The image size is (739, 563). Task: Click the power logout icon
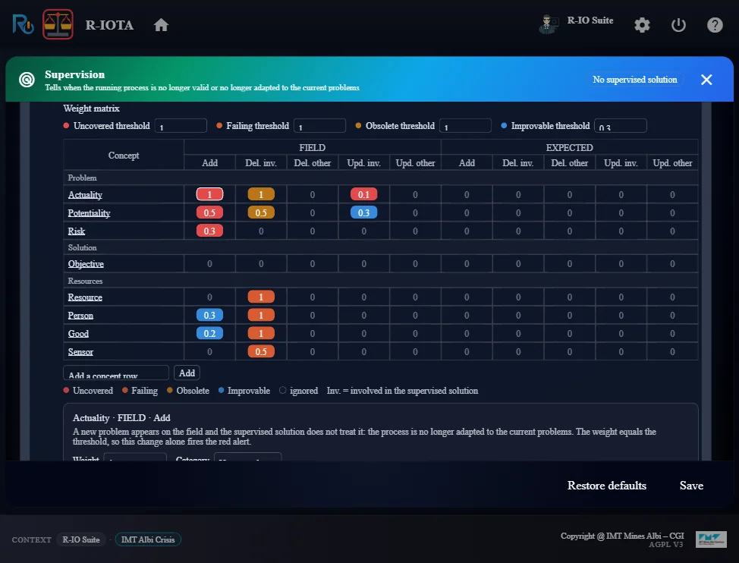pyautogui.click(x=678, y=24)
